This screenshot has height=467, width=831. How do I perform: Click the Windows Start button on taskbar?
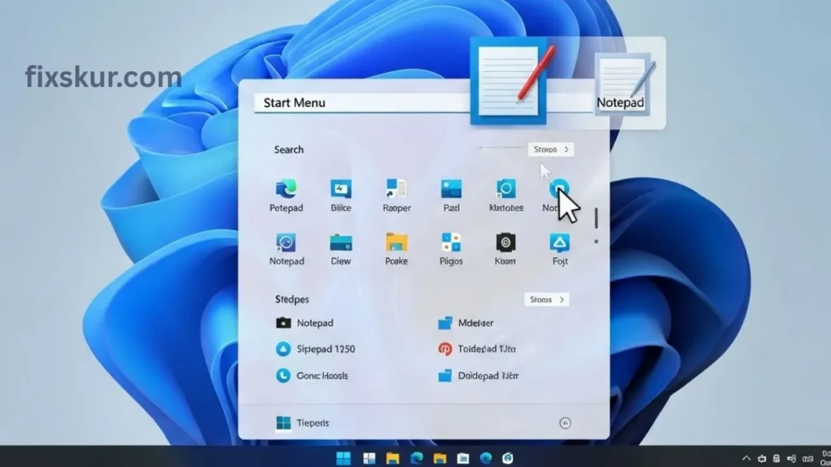(x=343, y=458)
